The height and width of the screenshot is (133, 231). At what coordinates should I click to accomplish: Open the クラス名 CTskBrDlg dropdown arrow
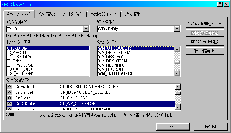tap(177, 29)
